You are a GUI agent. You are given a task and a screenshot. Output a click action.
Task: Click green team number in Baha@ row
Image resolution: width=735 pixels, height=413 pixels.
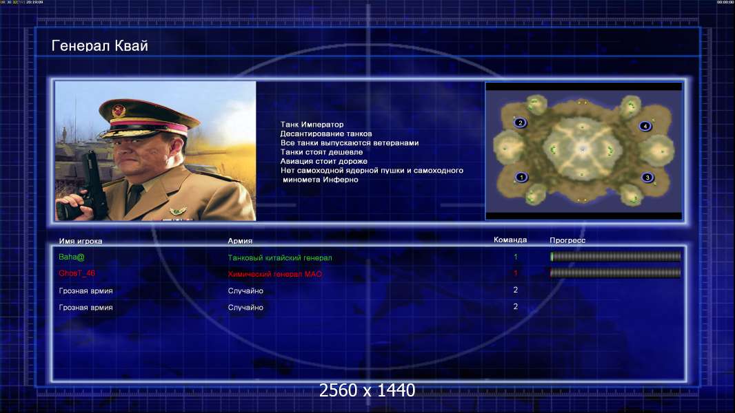click(515, 257)
